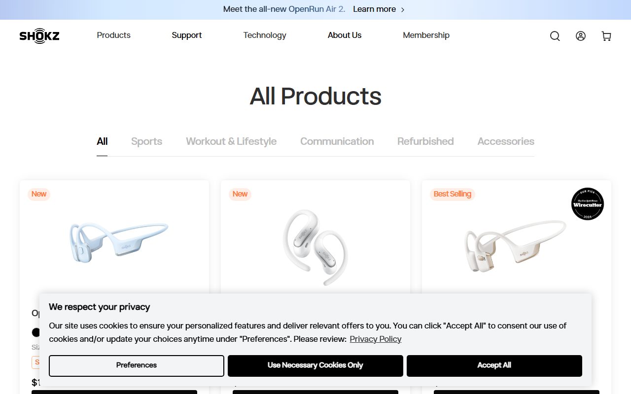631x394 pixels.
Task: Switch to the Accessories tab
Action: coord(506,141)
